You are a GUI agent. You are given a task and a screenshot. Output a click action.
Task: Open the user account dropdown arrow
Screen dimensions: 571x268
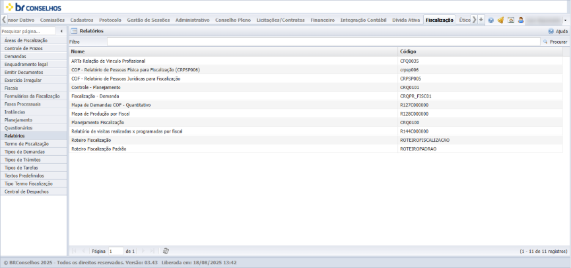565,20
